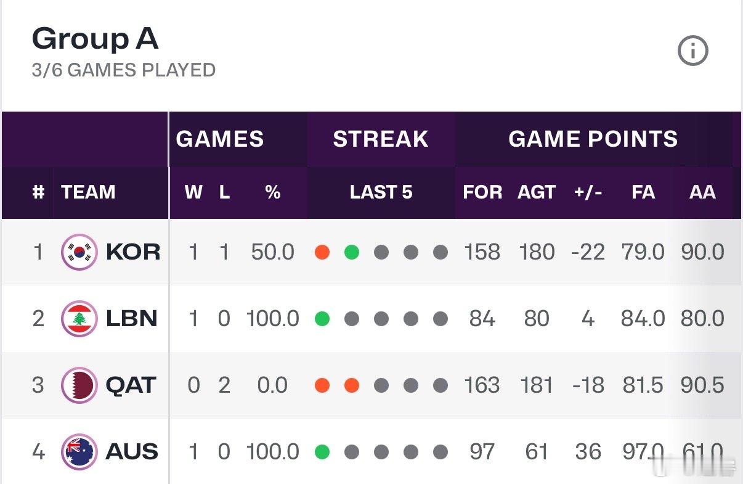Select the STREAK column group header

(x=381, y=139)
